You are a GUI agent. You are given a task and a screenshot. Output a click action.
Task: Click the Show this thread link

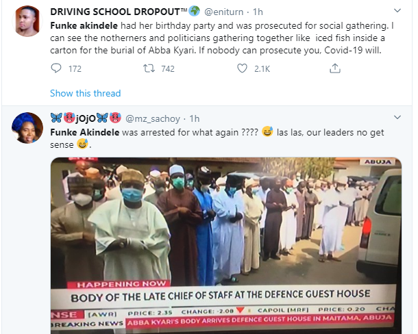tap(85, 93)
